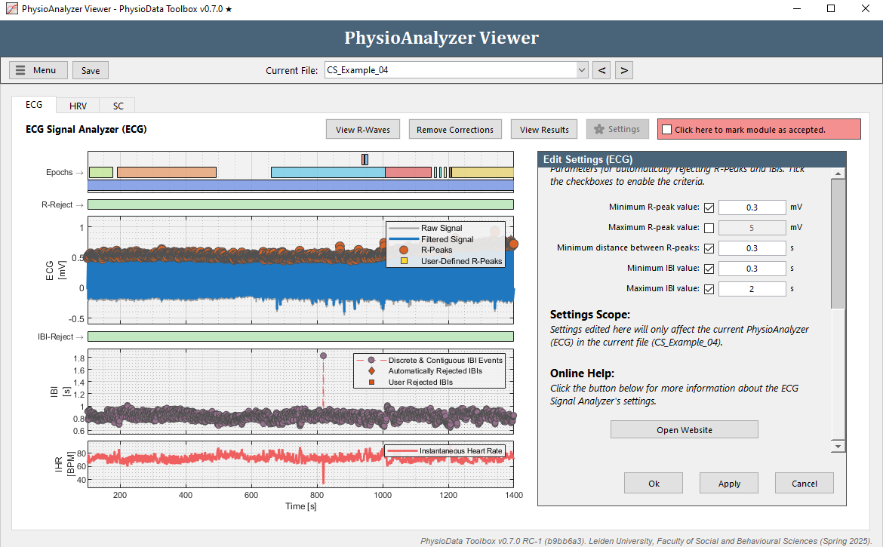The width and height of the screenshot is (883, 547).
Task: Edit the Minimum IBI value field
Action: coord(752,269)
